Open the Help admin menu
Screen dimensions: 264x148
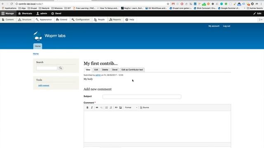(130, 20)
